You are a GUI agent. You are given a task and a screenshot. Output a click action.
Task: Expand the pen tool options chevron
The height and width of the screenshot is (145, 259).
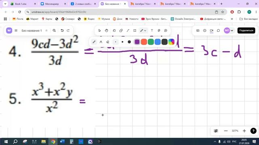[145, 31]
